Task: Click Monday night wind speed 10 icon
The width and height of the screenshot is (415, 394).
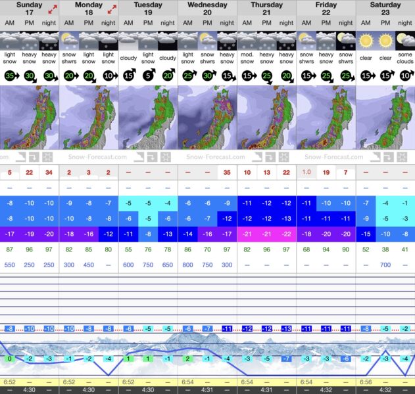Action: (110, 76)
